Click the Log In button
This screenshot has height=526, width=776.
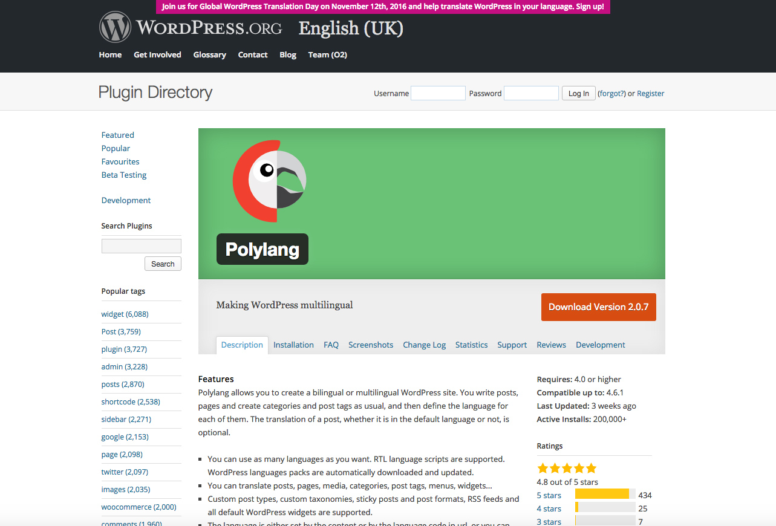(x=579, y=93)
